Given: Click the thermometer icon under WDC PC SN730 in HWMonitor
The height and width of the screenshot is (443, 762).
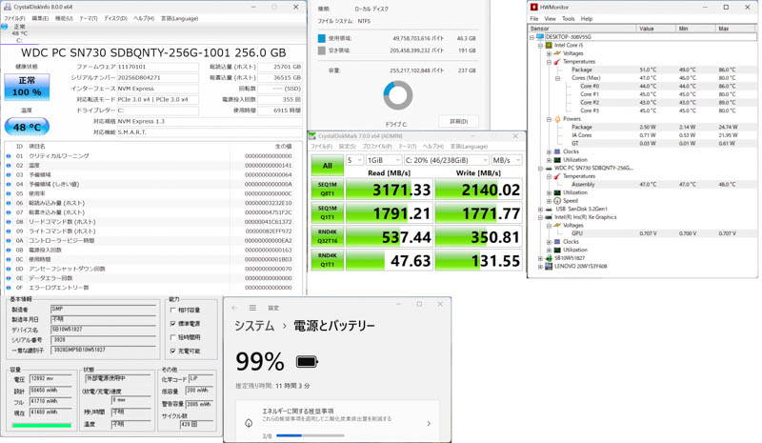Looking at the screenshot, I should point(557,176).
